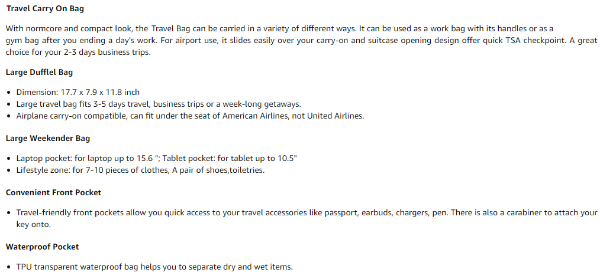The height and width of the screenshot is (279, 600).
Task: Click the 'Large travel bag fits 3-5 days' line
Action: [x=159, y=104]
